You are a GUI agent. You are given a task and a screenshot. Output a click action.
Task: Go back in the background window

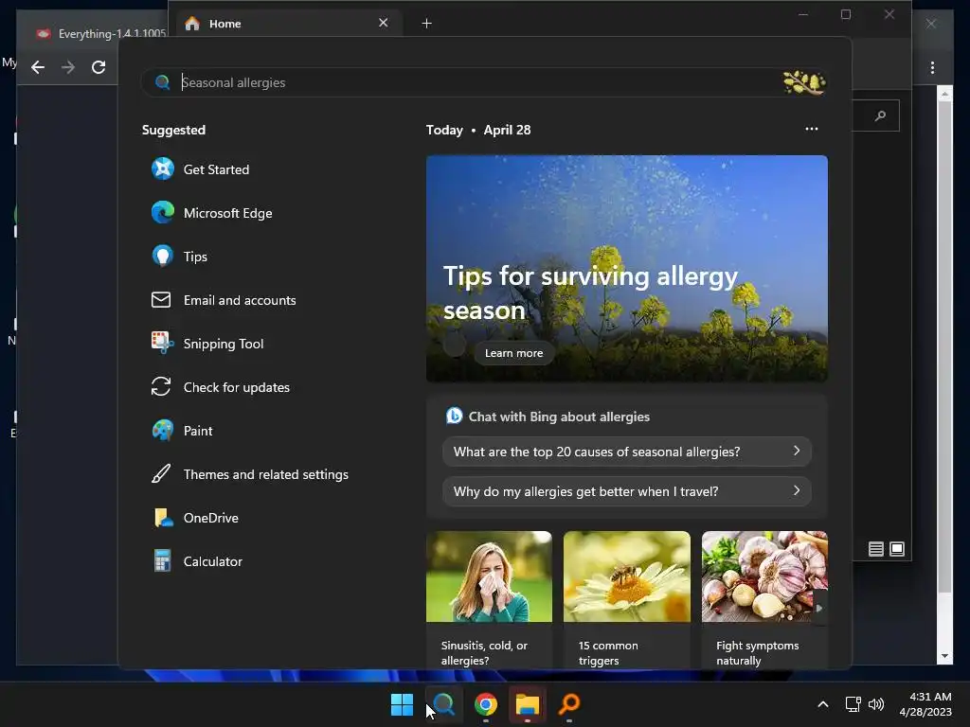38,67
